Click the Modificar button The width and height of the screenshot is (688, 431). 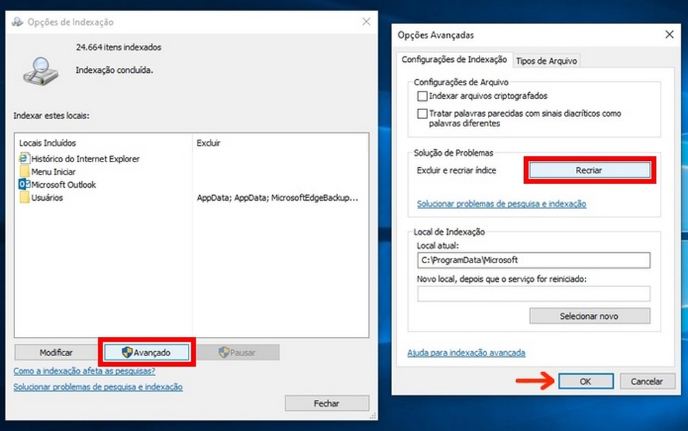[56, 353]
